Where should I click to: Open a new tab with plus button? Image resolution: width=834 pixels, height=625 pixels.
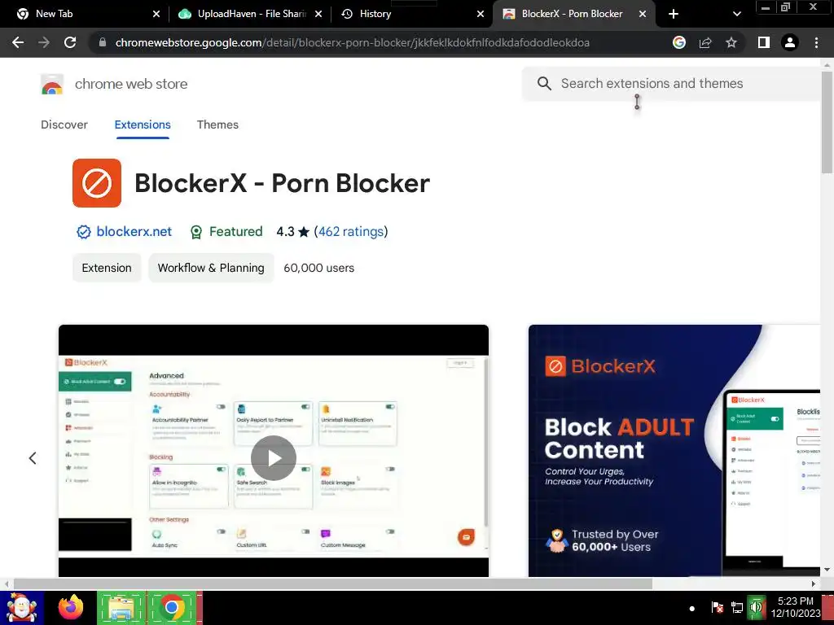tap(674, 14)
